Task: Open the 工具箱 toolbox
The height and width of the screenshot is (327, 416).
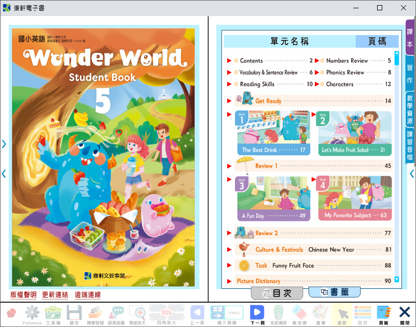Action: point(53,314)
